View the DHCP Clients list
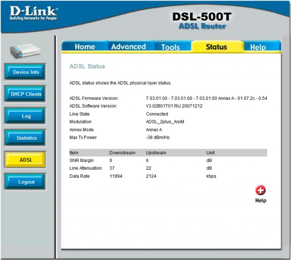This screenshot has width=291, height=260. click(x=25, y=94)
